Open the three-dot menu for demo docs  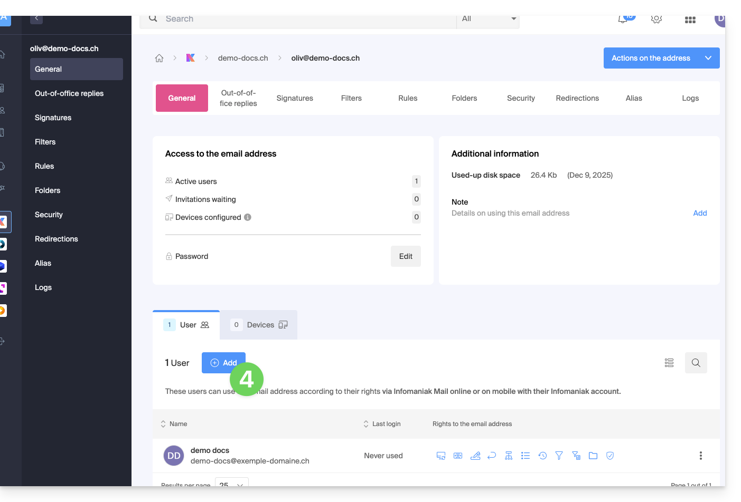coord(700,456)
